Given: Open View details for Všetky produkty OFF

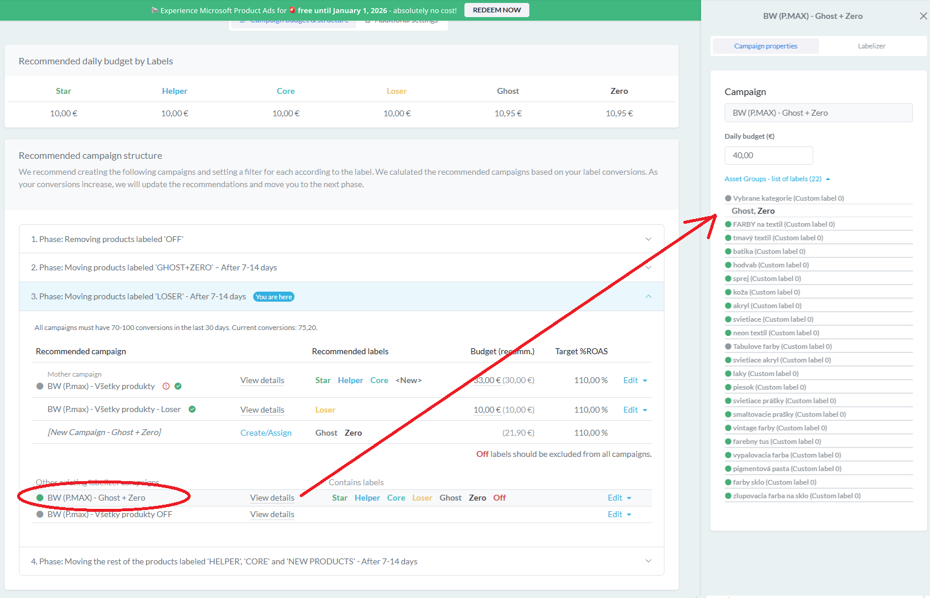Looking at the screenshot, I should [x=272, y=515].
